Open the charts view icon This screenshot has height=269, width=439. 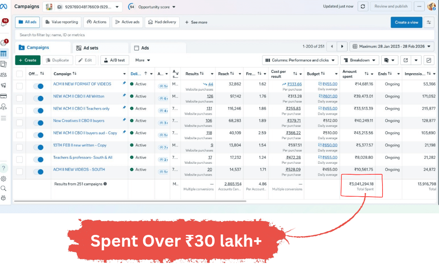pos(429,60)
